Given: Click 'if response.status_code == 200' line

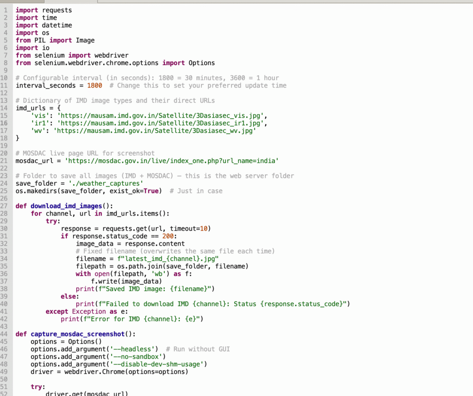Looking at the screenshot, I should 119,236.
